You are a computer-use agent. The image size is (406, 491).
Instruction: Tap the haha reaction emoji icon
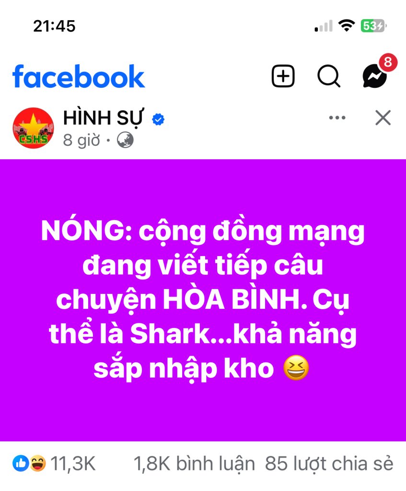click(x=37, y=464)
